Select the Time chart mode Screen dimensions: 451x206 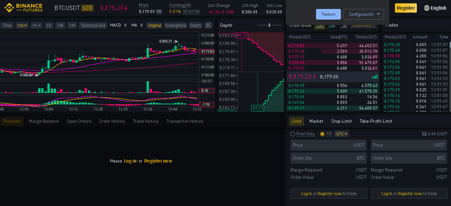(7, 25)
